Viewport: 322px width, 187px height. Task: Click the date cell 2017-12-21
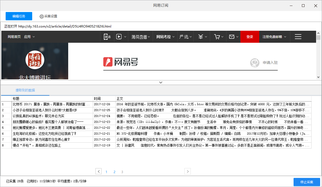pos(104,134)
